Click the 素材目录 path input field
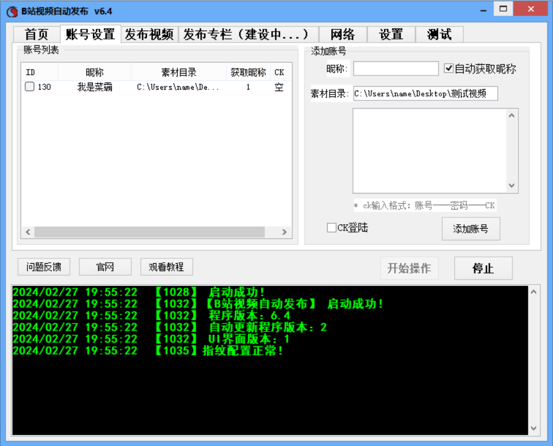 (425, 94)
